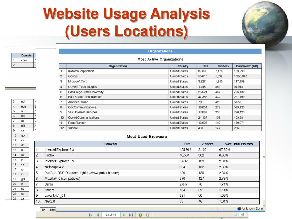Click the Unknown Zone status text
The height and width of the screenshot is (219, 292).
(252, 208)
